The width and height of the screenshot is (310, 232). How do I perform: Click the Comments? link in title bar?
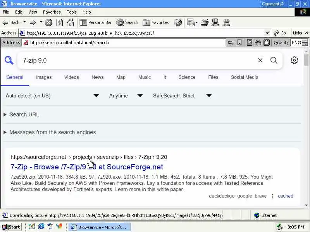(x=273, y=4)
